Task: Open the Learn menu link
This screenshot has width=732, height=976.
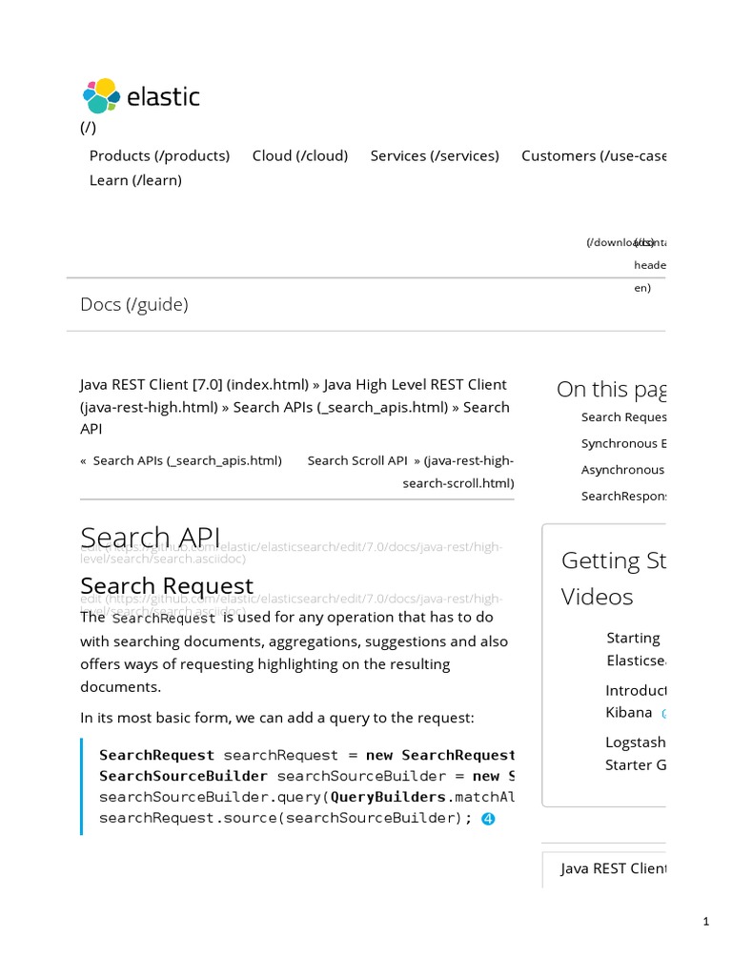Action: [x=135, y=180]
